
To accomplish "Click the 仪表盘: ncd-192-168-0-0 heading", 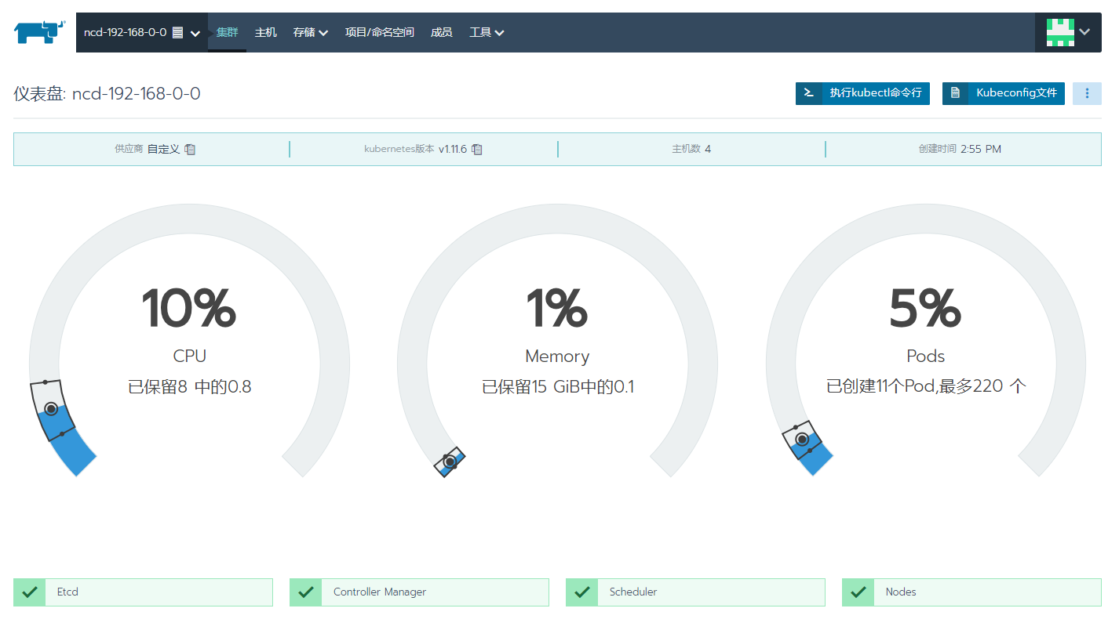I will click(107, 94).
